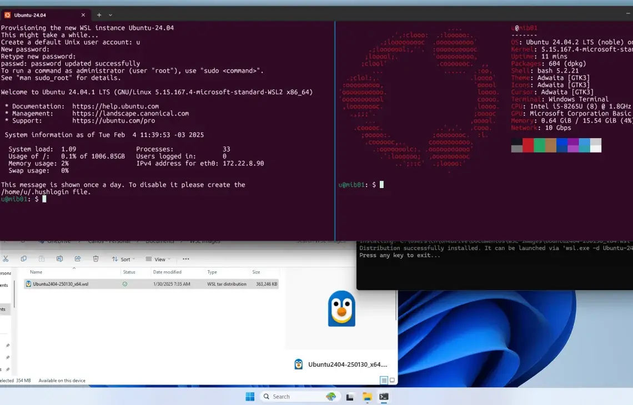Image resolution: width=633 pixels, height=405 pixels.
Task: Click the right pane prompt u@mib01
Action: coord(351,185)
